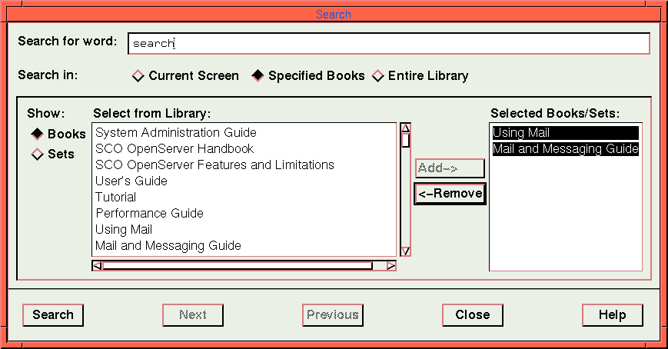Click the horizontal scrollbar left arrow

coord(97,266)
